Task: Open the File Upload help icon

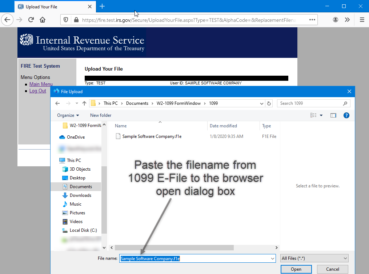Action: [x=346, y=115]
